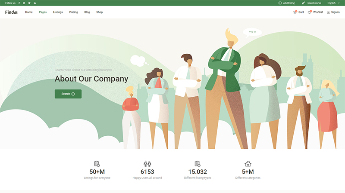Open the Listings menu

click(58, 12)
